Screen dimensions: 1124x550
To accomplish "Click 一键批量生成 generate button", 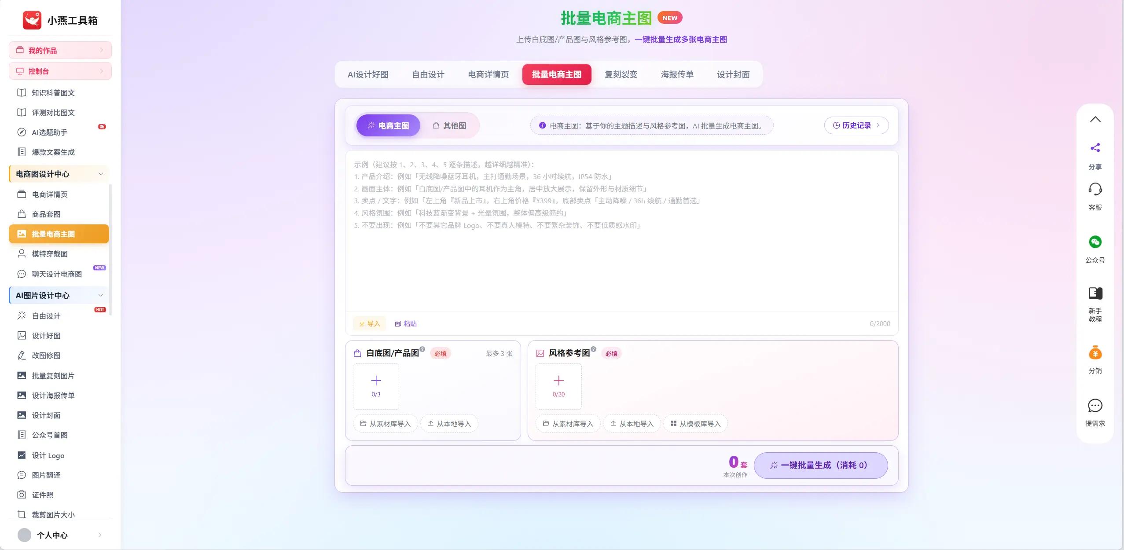I will pos(821,466).
